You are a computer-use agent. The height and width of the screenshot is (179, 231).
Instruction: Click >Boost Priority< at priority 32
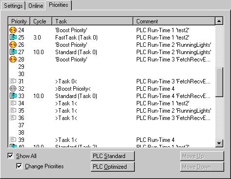pos(73,89)
